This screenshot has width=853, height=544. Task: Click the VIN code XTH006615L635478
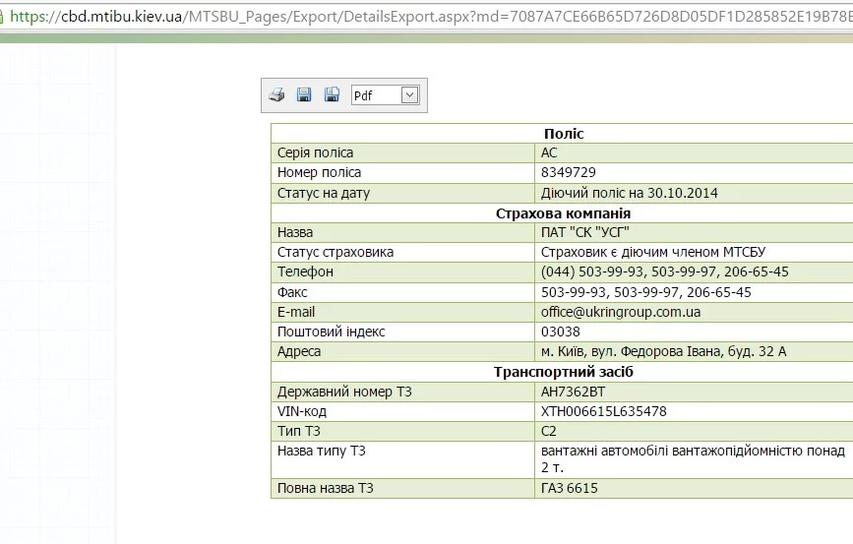[x=603, y=411]
